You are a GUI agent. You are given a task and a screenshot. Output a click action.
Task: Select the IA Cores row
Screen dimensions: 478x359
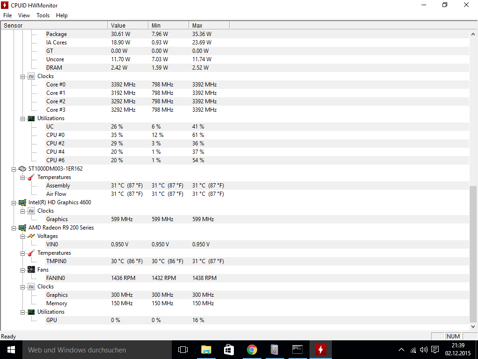click(257, 43)
